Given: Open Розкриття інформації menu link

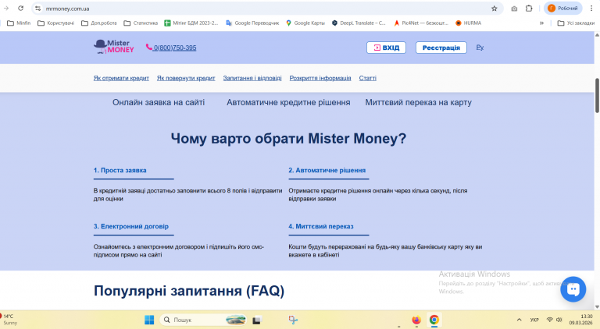Looking at the screenshot, I should tap(320, 78).
